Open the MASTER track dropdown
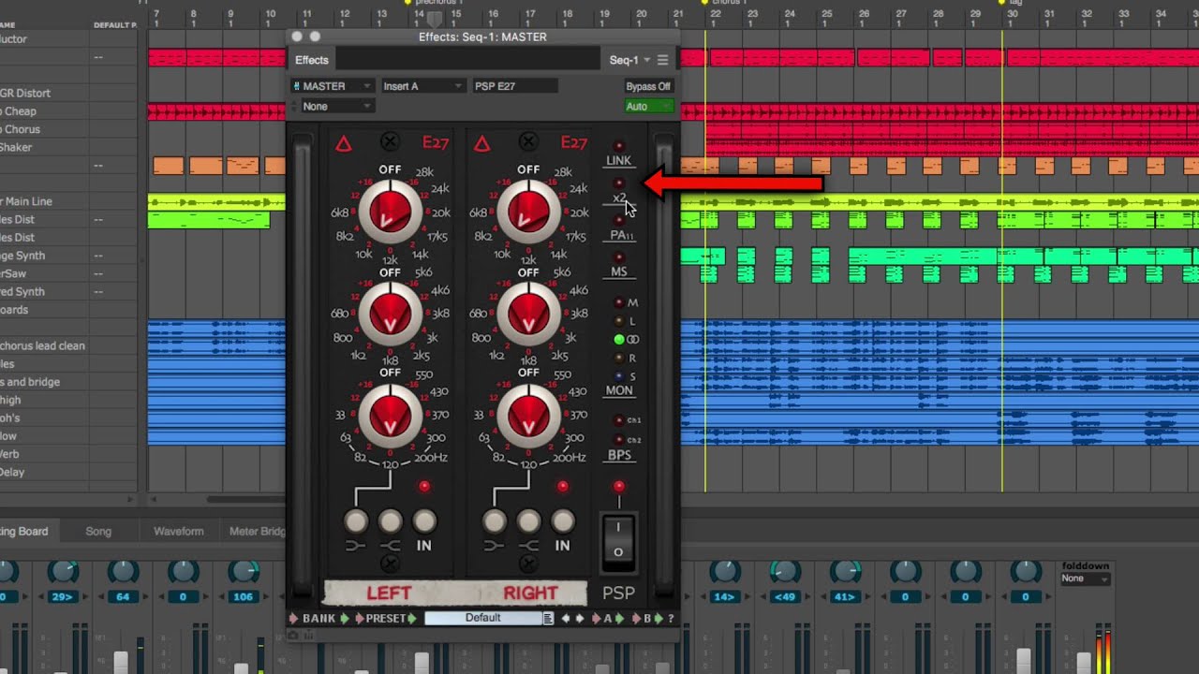Screen dimensions: 1199x674 [333, 86]
